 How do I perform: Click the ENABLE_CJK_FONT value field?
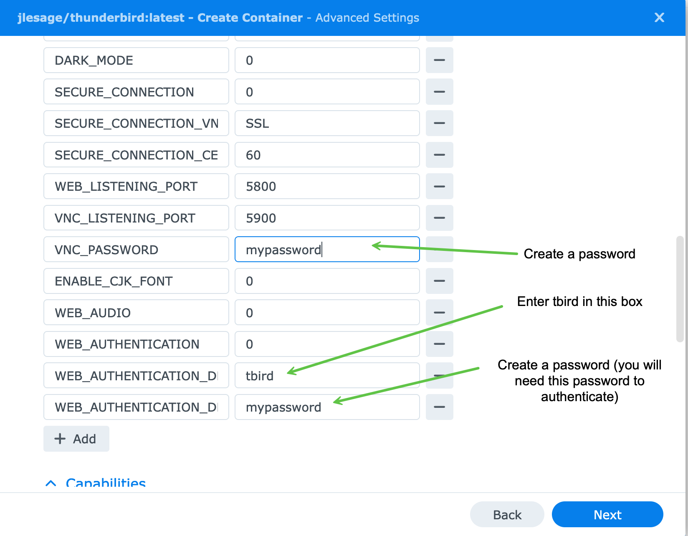[x=327, y=281]
